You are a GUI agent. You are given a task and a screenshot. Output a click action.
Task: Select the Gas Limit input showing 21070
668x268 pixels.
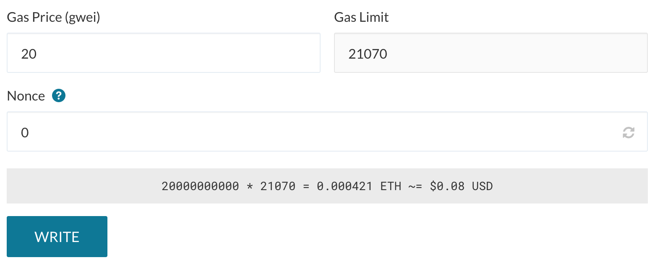click(491, 53)
